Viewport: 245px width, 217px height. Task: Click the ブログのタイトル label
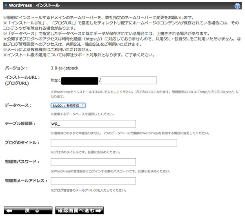pyautogui.click(x=22, y=142)
